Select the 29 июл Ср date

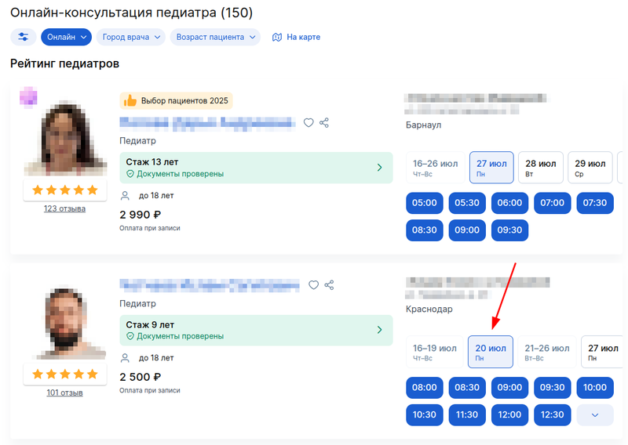click(590, 168)
